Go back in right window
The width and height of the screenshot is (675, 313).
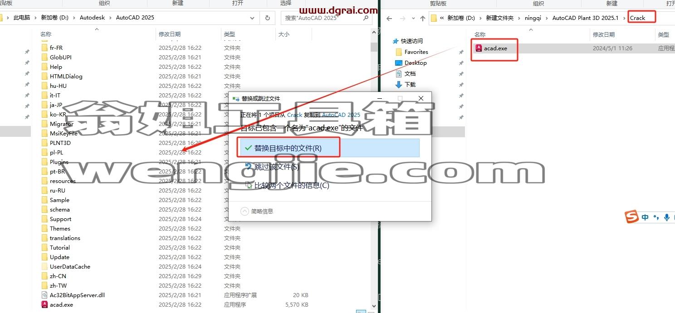tap(389, 18)
